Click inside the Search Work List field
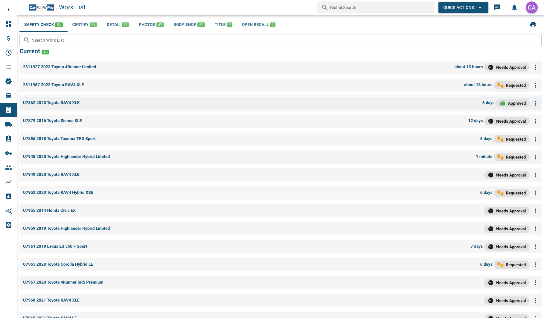This screenshot has height=318, width=544. click(x=120, y=40)
